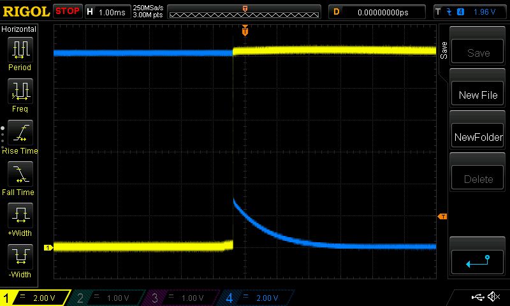This screenshot has height=306, width=510.
Task: Click the USB connection status icon
Action: [x=477, y=297]
